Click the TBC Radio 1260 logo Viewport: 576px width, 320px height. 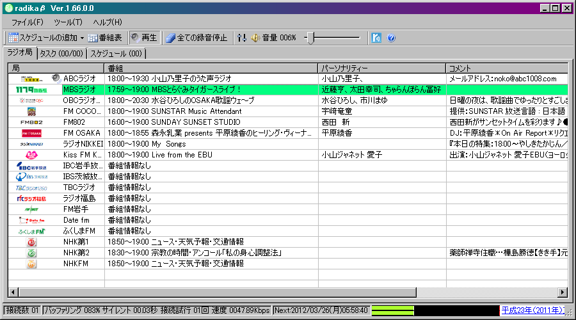click(31, 188)
